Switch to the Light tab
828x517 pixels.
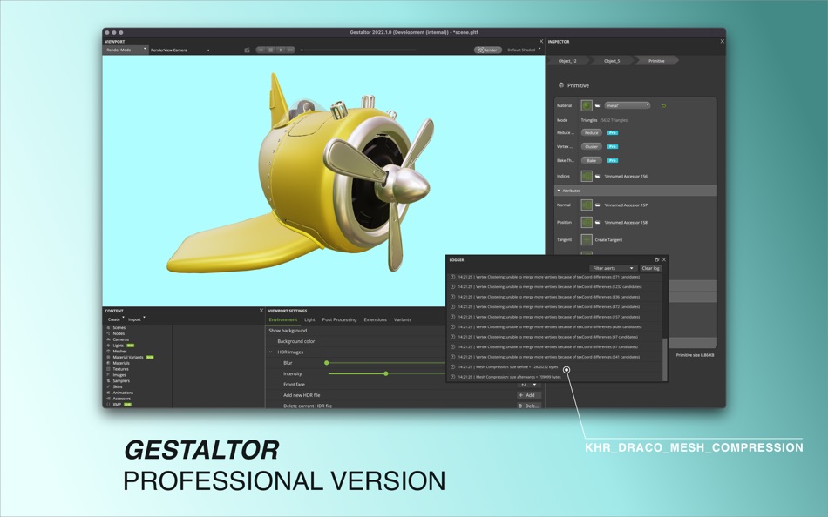pos(309,319)
